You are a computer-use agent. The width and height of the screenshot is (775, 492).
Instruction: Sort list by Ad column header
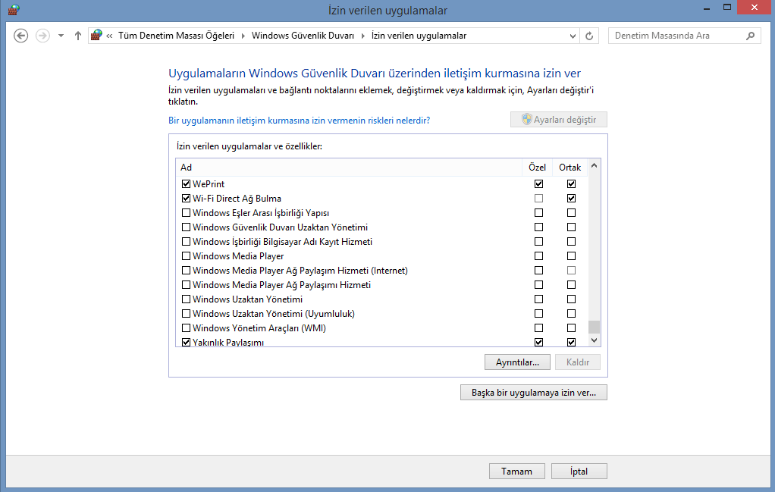(x=349, y=168)
